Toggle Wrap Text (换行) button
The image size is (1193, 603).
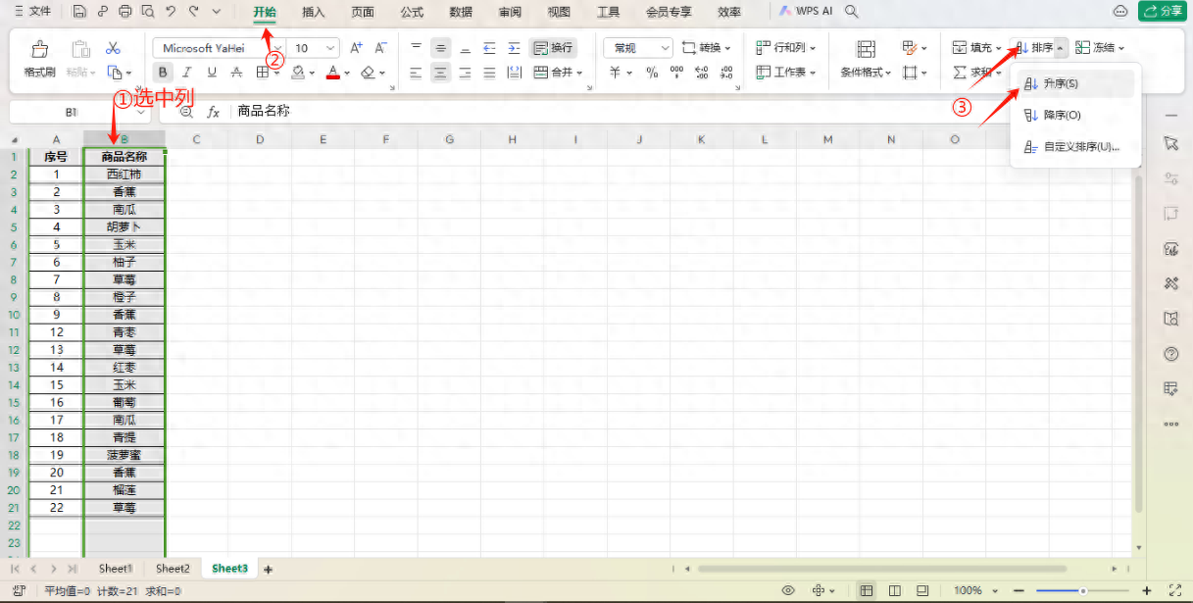pyautogui.click(x=553, y=48)
